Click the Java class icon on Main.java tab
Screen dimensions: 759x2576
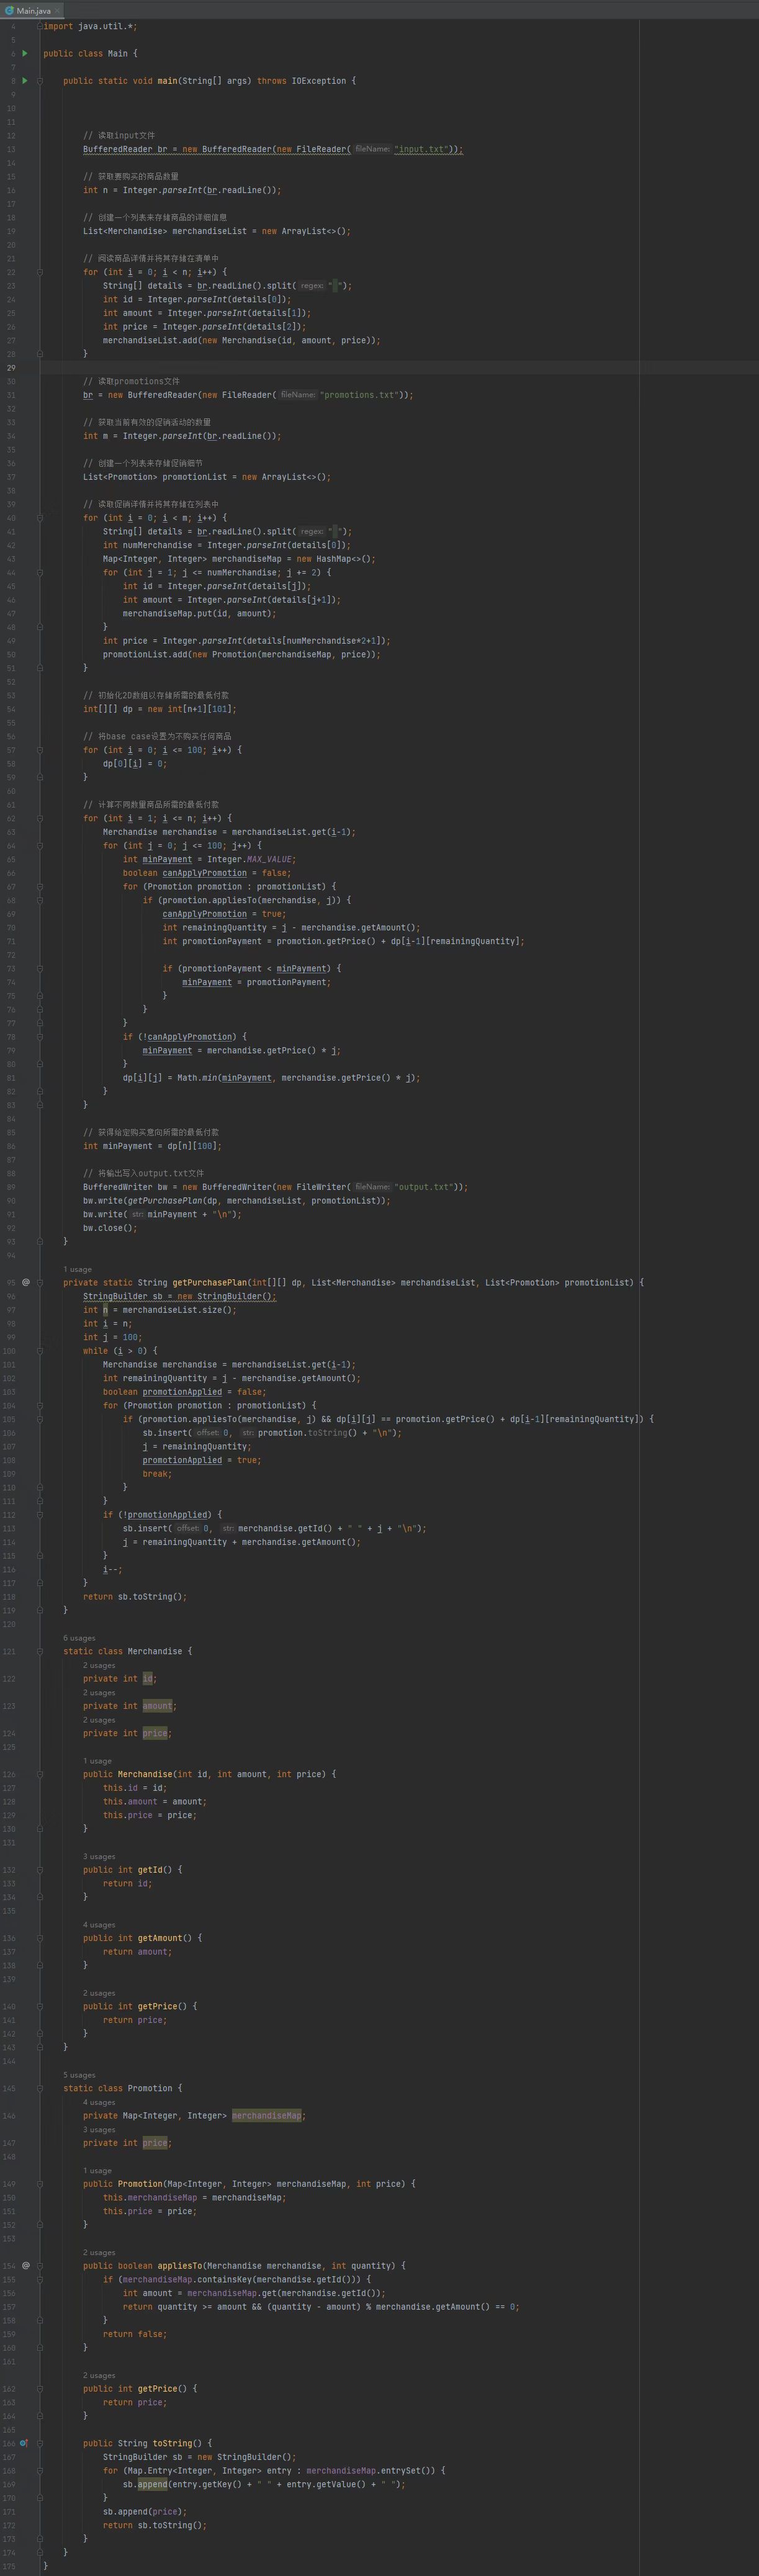[9, 10]
